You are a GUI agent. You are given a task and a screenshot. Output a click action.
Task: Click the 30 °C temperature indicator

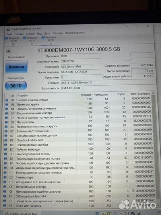16,86
